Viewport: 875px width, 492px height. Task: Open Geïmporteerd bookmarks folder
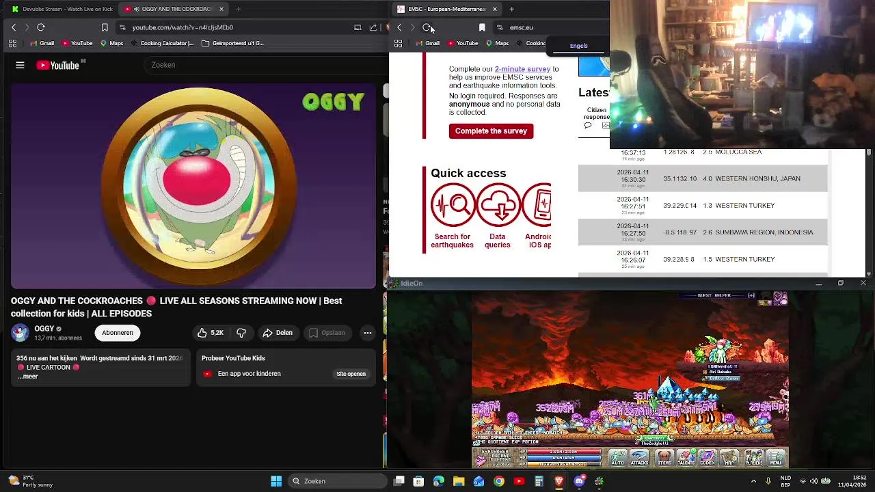232,43
